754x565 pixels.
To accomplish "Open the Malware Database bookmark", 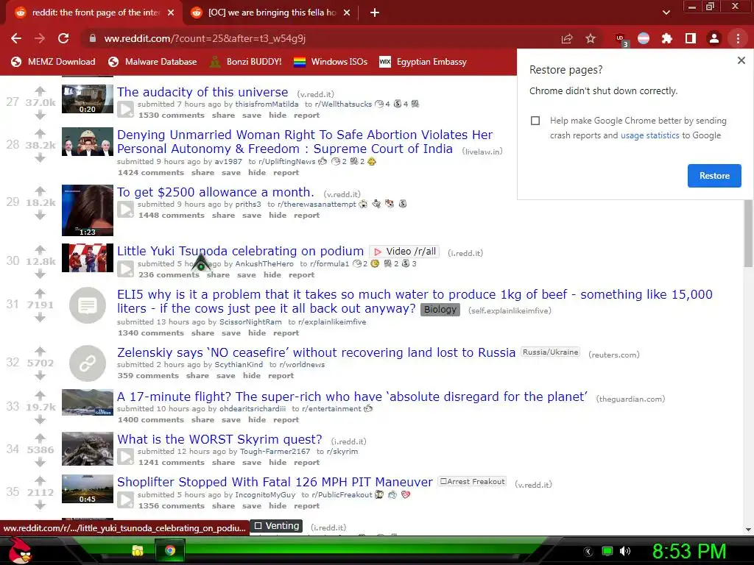I will [152, 62].
